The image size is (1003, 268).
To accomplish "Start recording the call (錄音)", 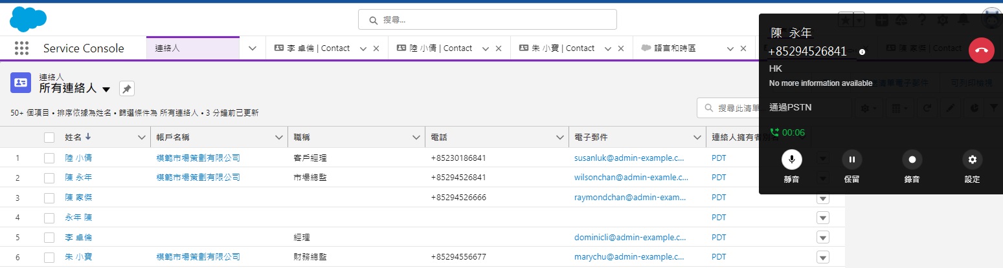I will tap(912, 160).
